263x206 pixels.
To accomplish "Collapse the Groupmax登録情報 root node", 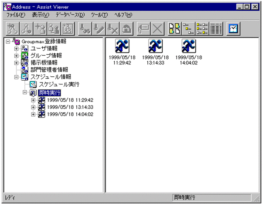I will (x=8, y=41).
